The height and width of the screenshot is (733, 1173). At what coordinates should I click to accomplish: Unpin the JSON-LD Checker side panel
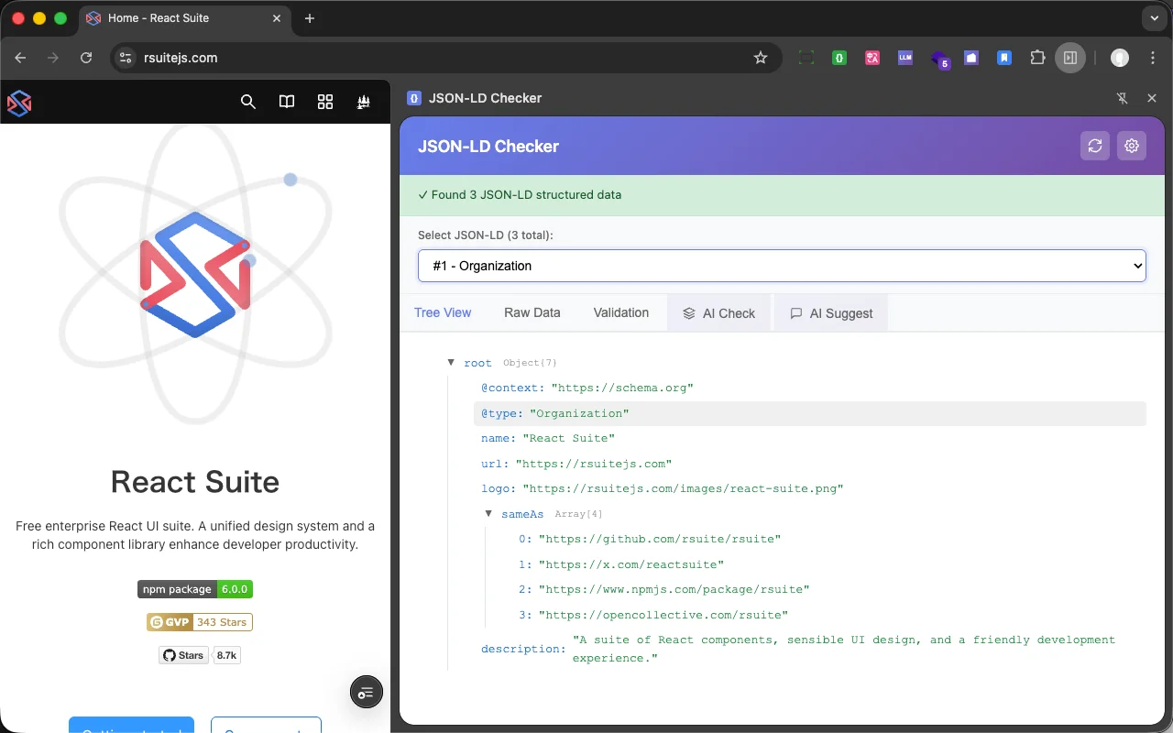[1122, 98]
